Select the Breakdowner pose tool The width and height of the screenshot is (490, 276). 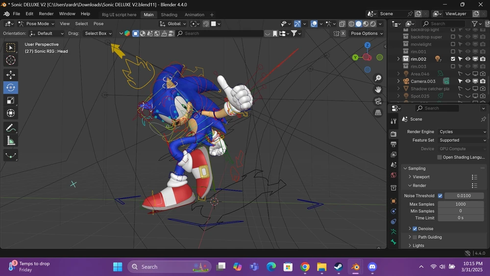coord(11,155)
